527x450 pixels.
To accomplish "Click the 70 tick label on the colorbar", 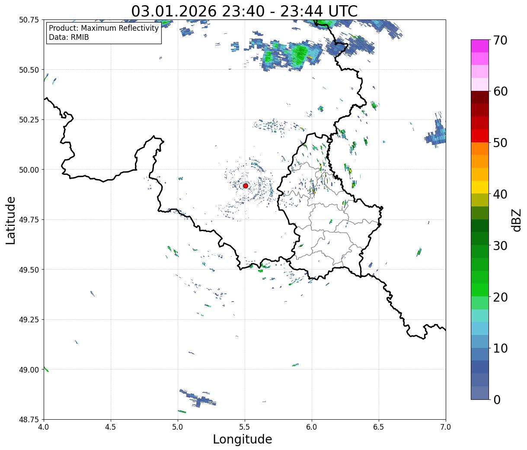I will click(500, 40).
